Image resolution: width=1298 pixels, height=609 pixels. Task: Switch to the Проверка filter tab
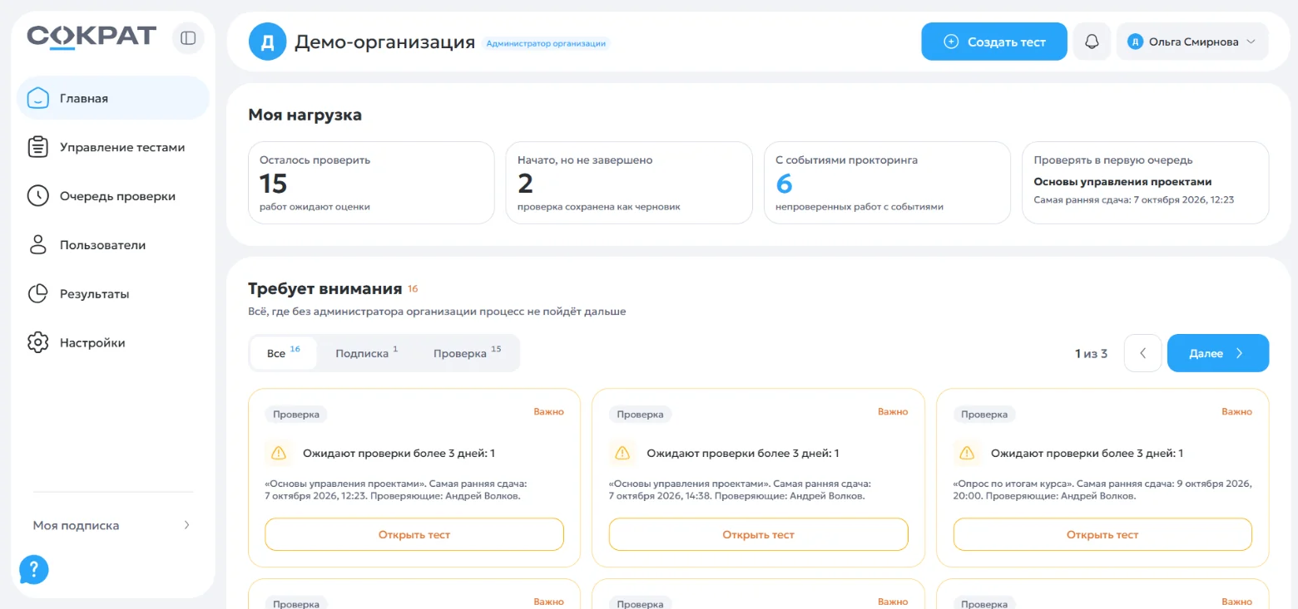[x=468, y=353]
